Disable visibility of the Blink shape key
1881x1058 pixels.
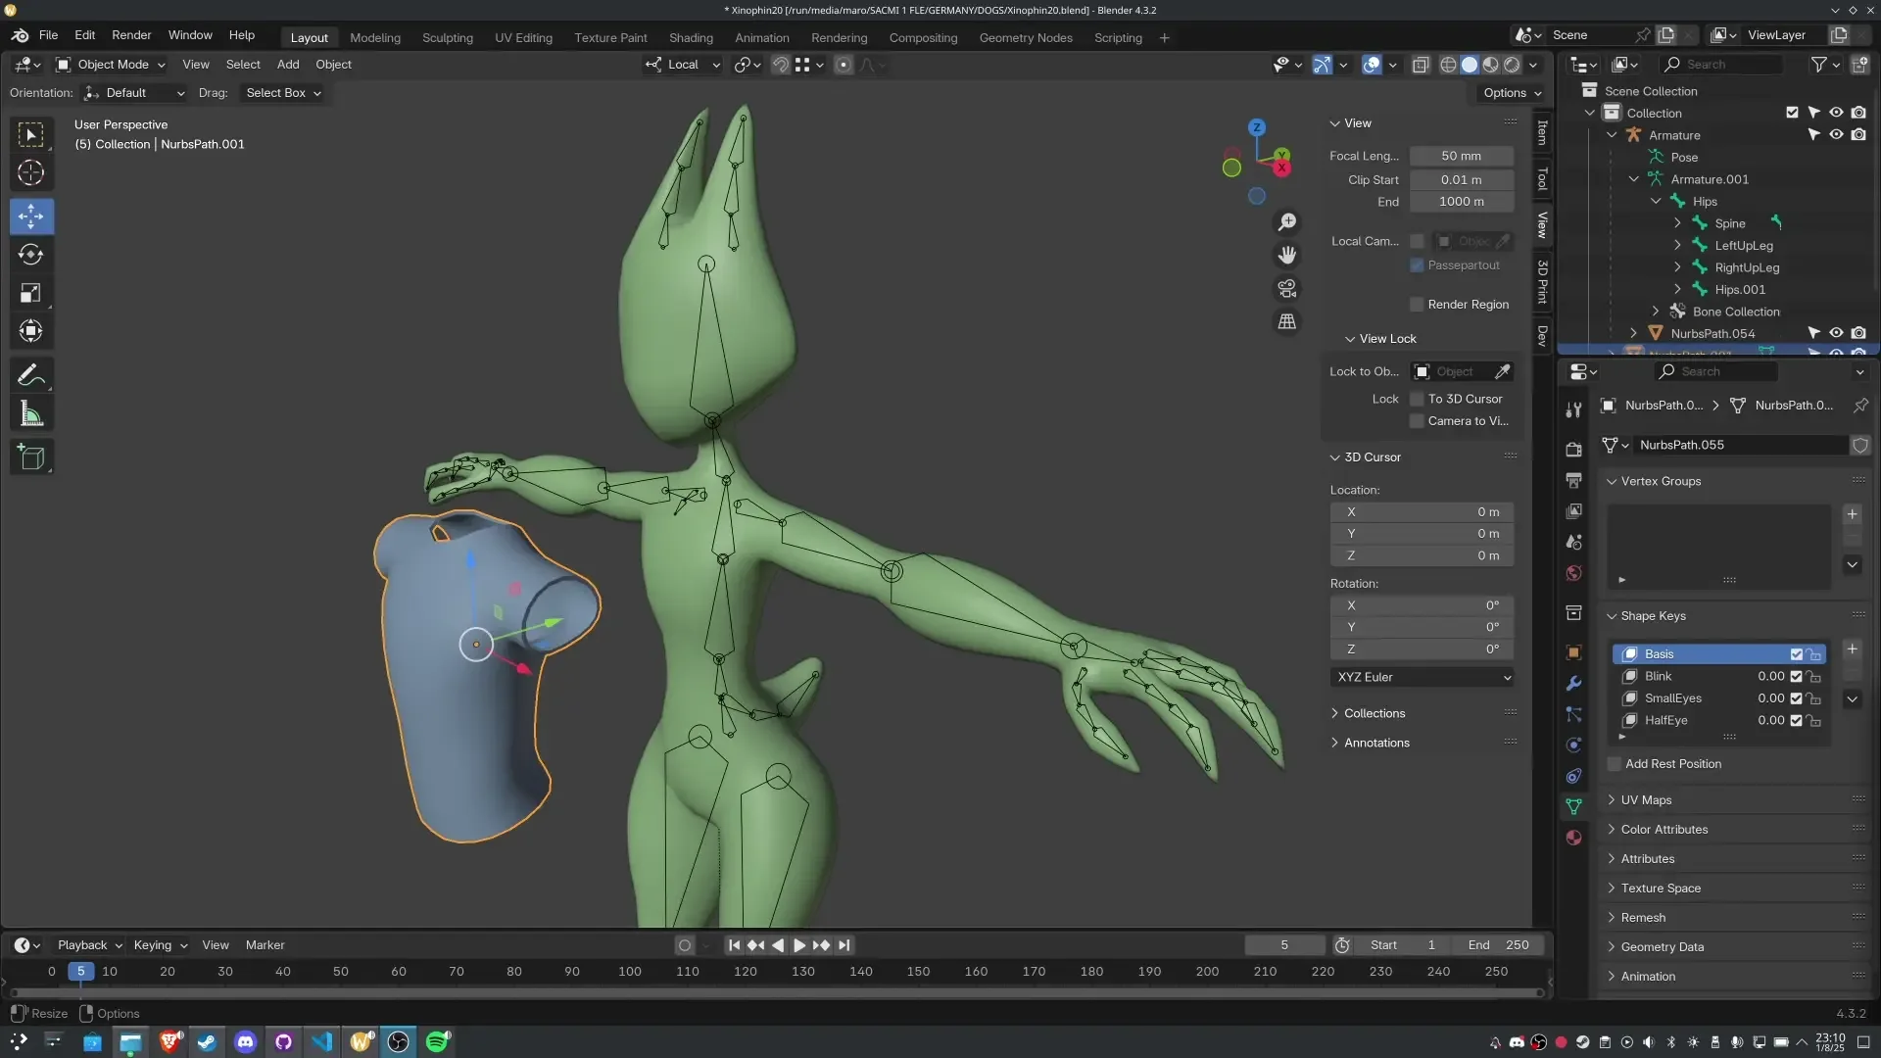1796,676
